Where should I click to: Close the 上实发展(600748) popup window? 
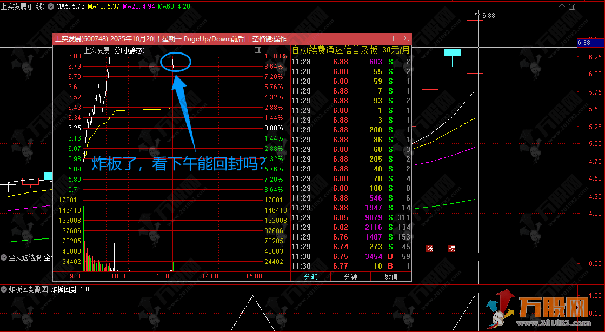coord(406,38)
